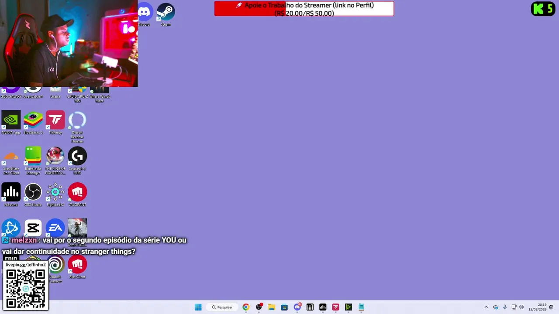Open the notepad taskbar app
The height and width of the screenshot is (314, 559).
[361, 307]
